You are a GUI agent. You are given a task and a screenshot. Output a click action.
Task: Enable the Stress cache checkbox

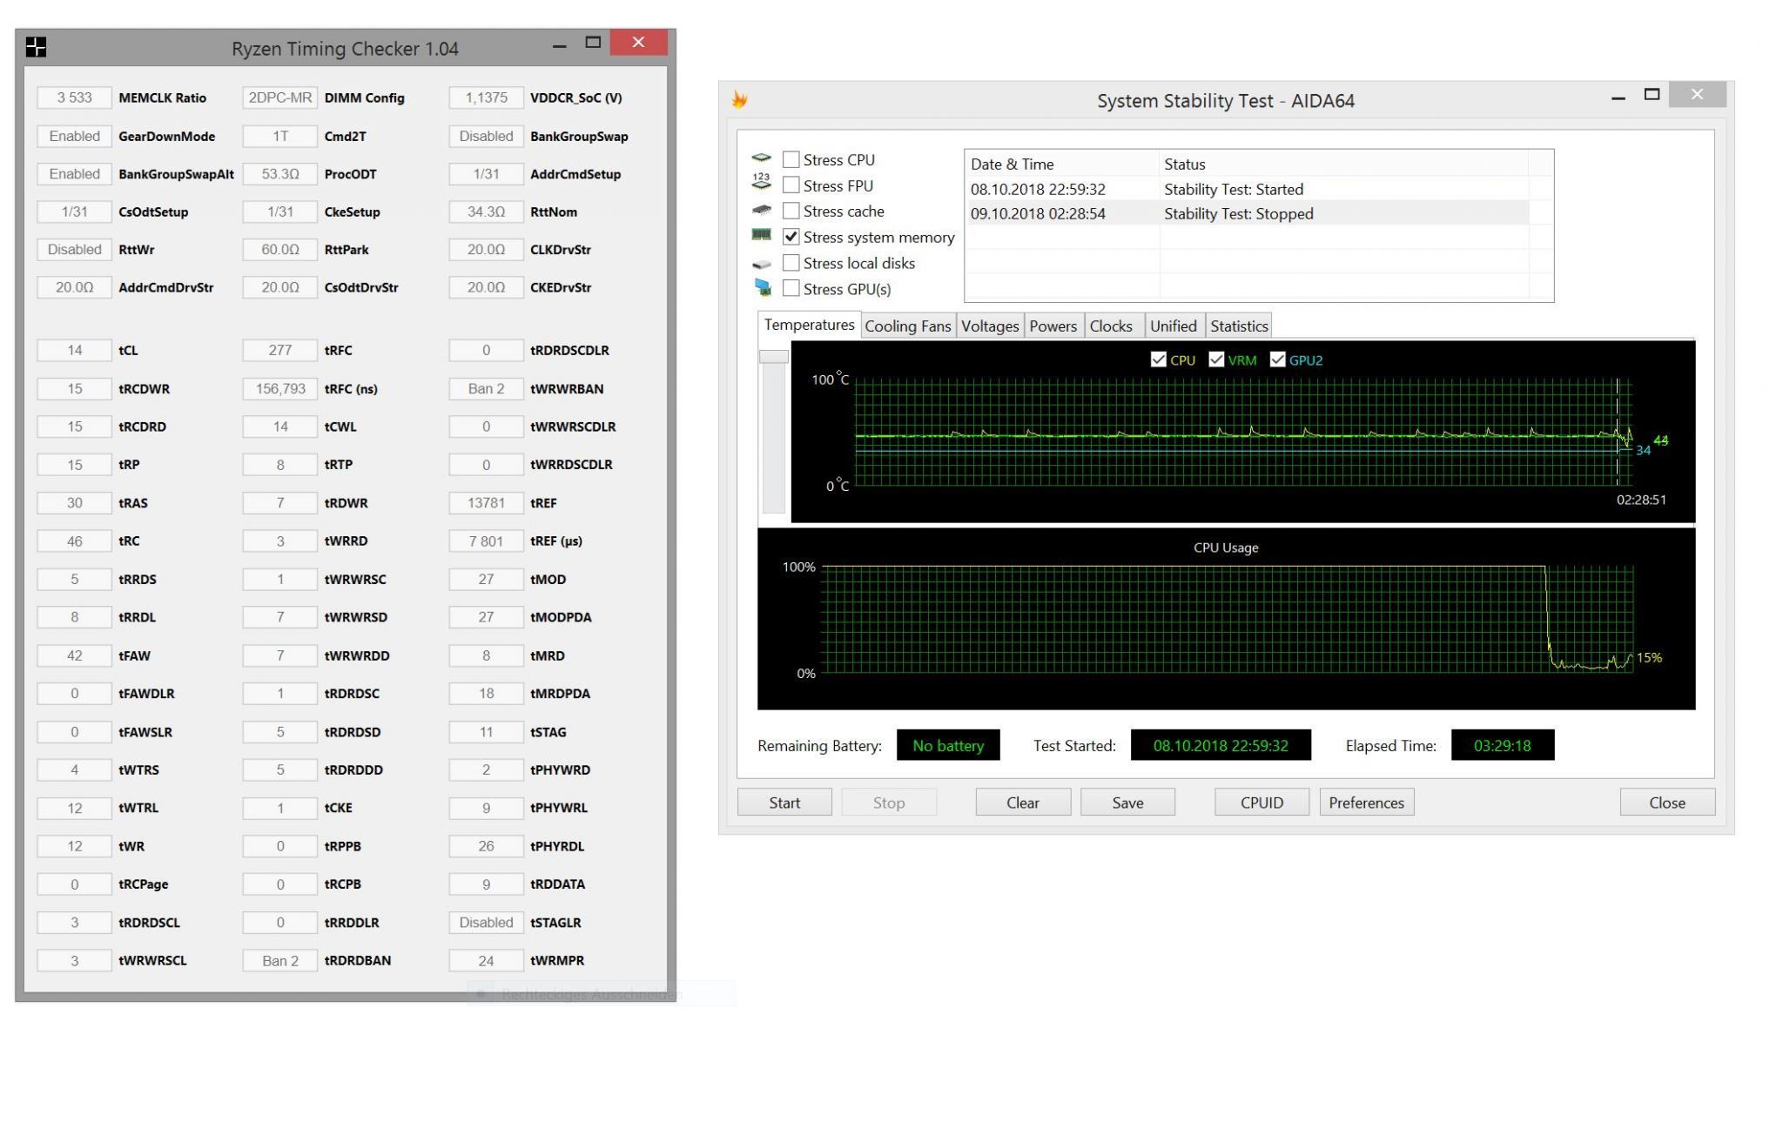(x=791, y=211)
